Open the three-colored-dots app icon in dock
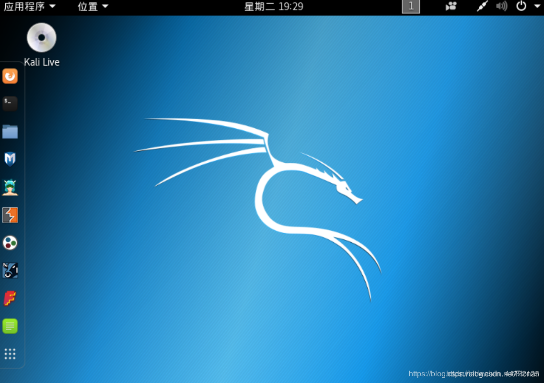Screen dimensions: 544x383 click(x=10, y=243)
